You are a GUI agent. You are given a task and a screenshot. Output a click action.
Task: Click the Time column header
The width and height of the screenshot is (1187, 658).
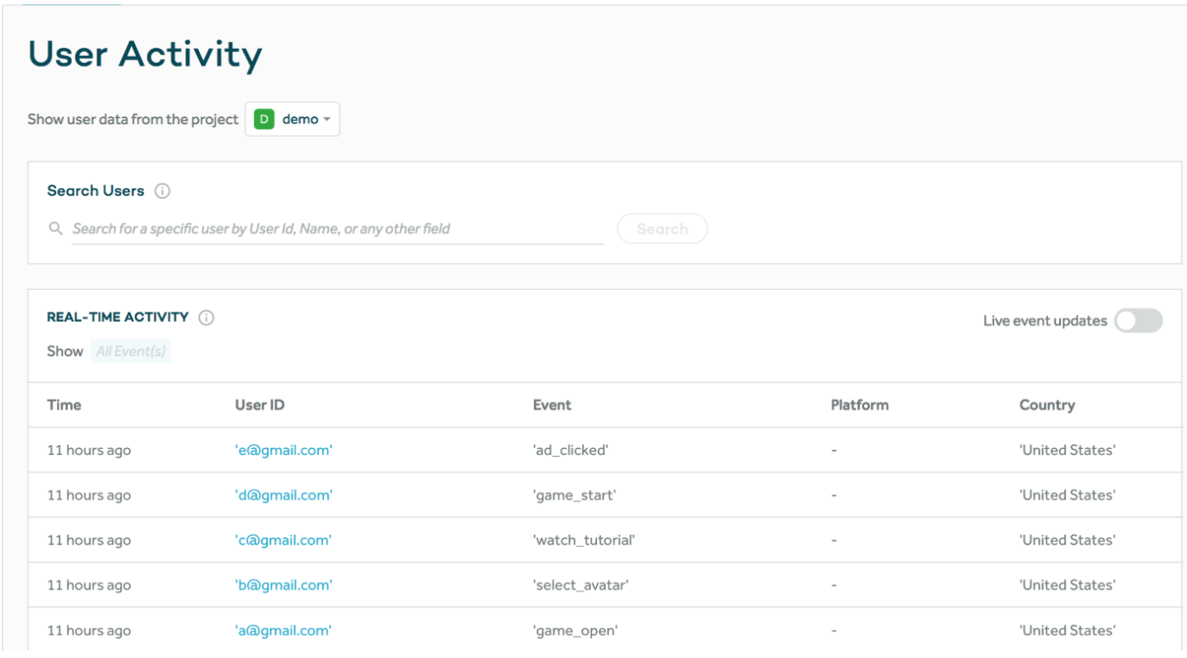(64, 405)
